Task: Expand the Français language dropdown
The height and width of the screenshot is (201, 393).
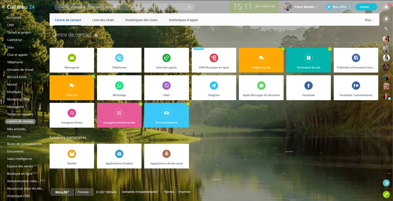Action: [84, 192]
